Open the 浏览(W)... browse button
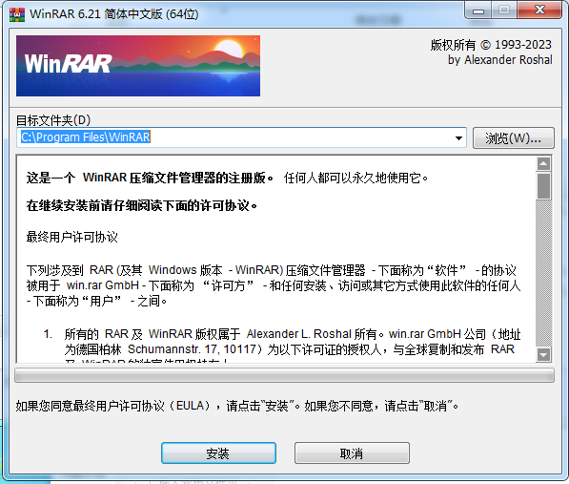Viewport: 569px width, 484px height. tap(514, 137)
